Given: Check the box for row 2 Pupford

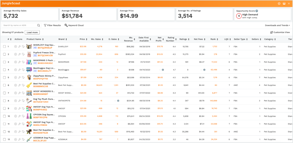Looking at the screenshot, I should pos(4,54).
